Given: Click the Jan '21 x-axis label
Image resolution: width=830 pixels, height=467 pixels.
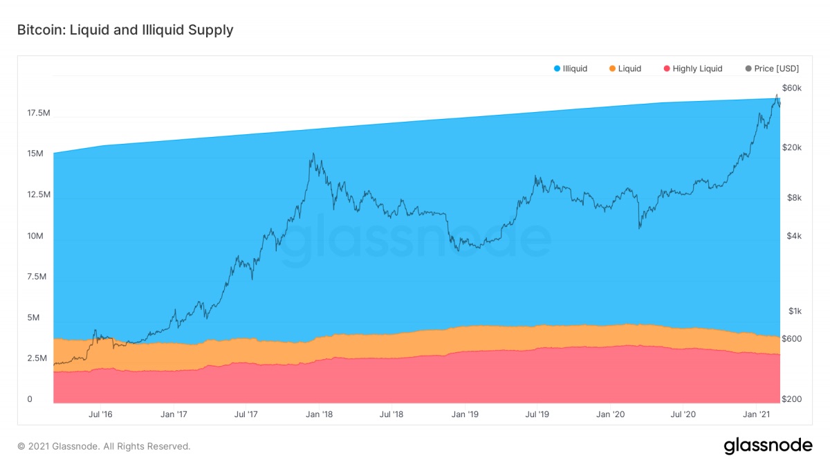Looking at the screenshot, I should click(x=756, y=414).
